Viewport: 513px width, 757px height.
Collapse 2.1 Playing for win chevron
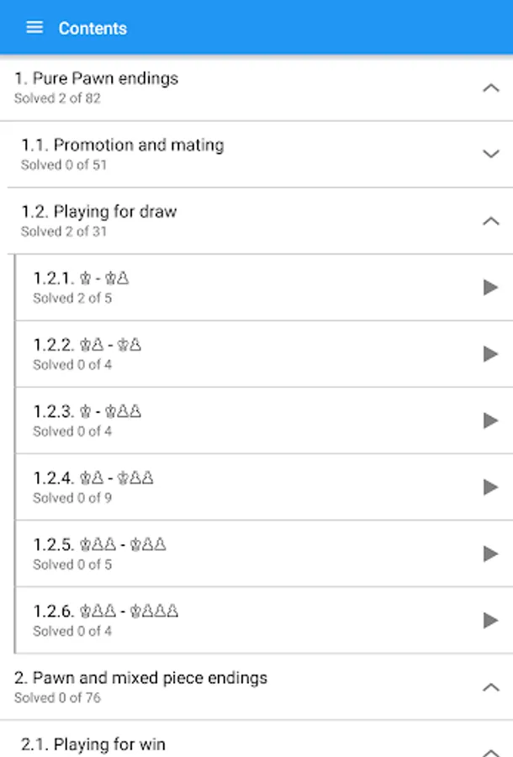[x=490, y=749]
